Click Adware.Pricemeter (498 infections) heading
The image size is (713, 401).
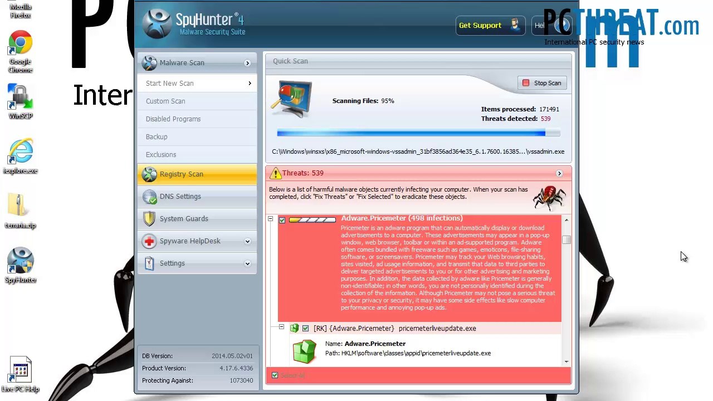click(x=402, y=218)
